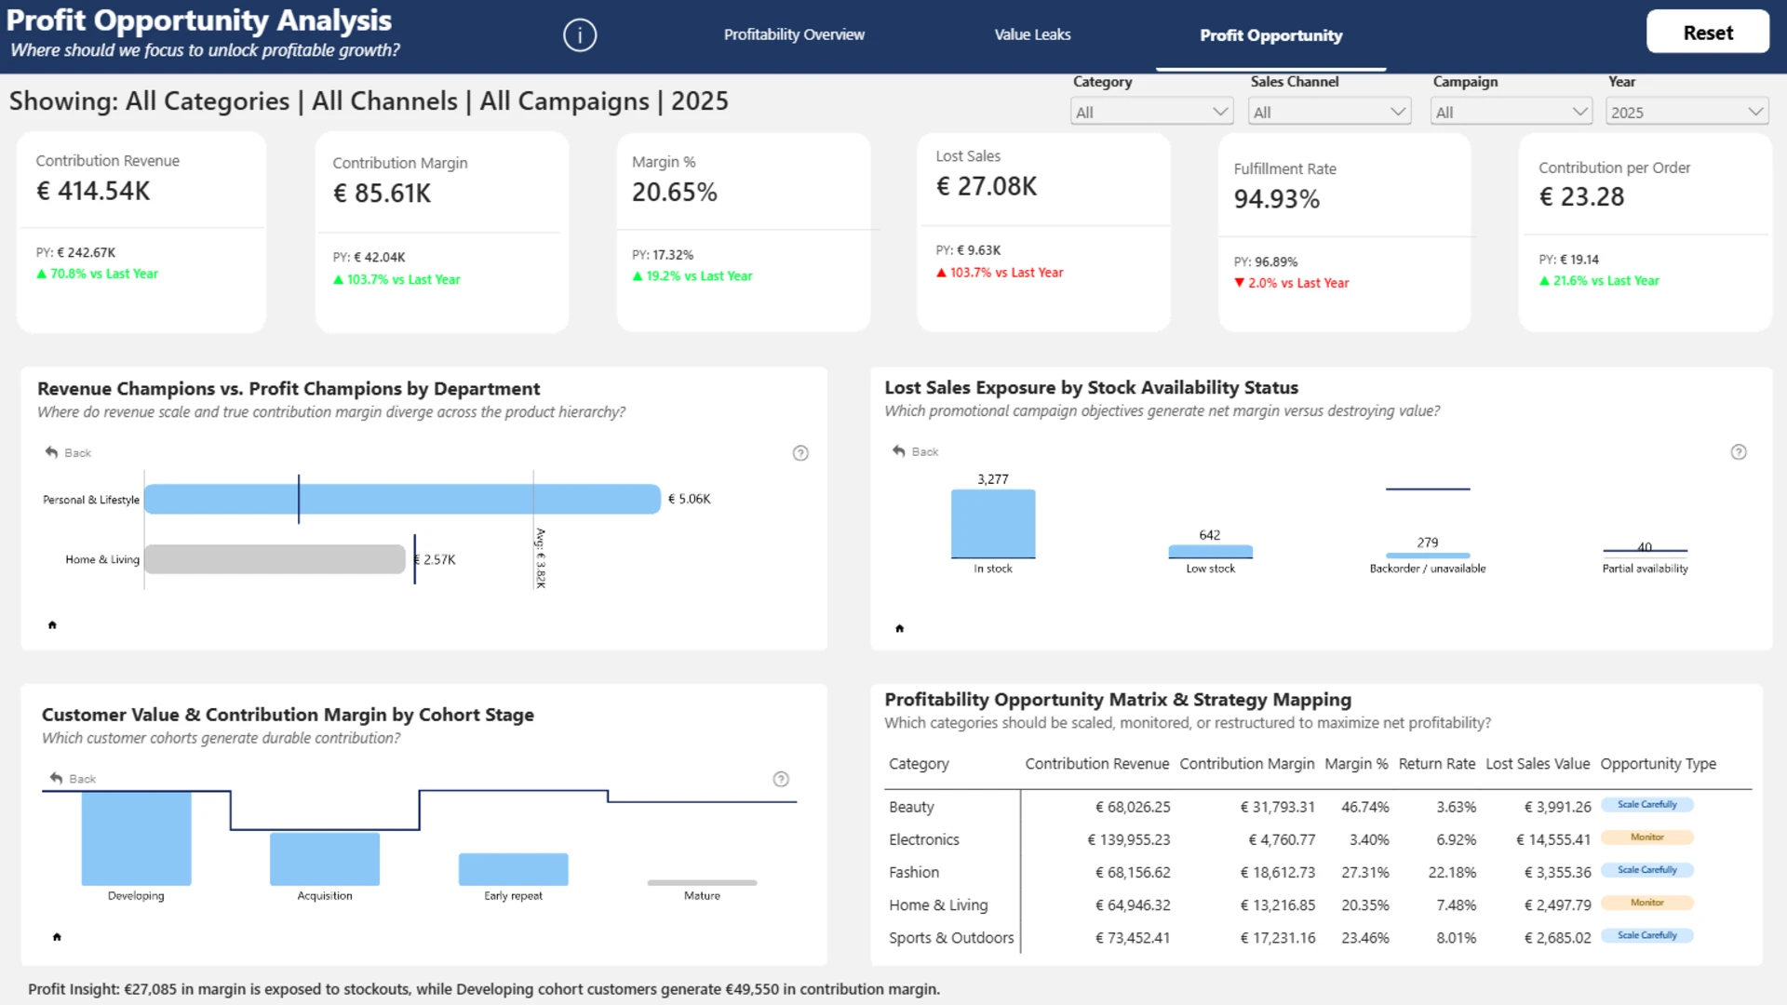Viewport: 1787px width, 1005px height.
Task: Click home drill icon under Lost Sales chart
Action: click(x=899, y=628)
